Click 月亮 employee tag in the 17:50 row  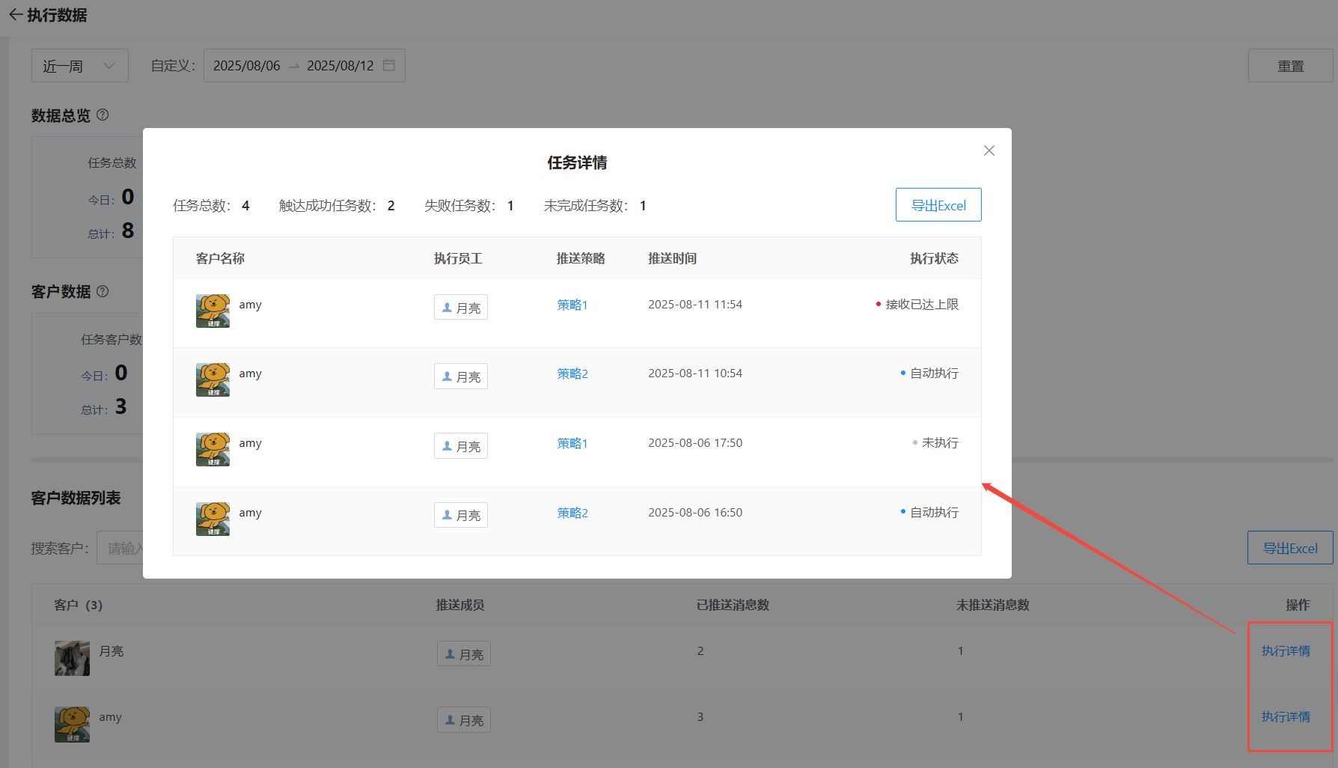461,446
